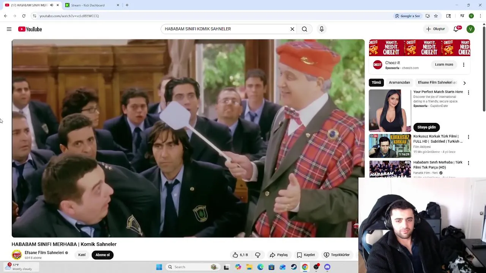This screenshot has height=273, width=486.
Task: Open Cheez-It banner advertisement
Action: 420,48
